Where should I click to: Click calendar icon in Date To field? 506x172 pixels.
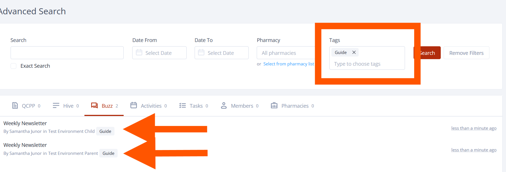click(x=201, y=53)
